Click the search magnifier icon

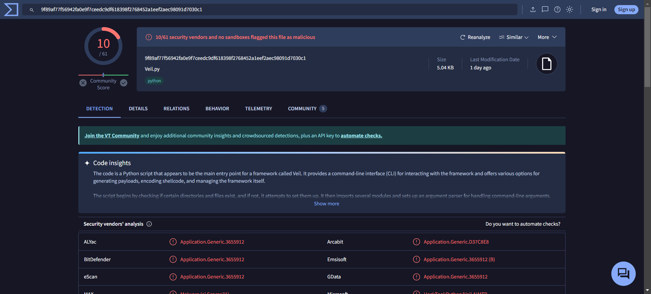(32, 10)
